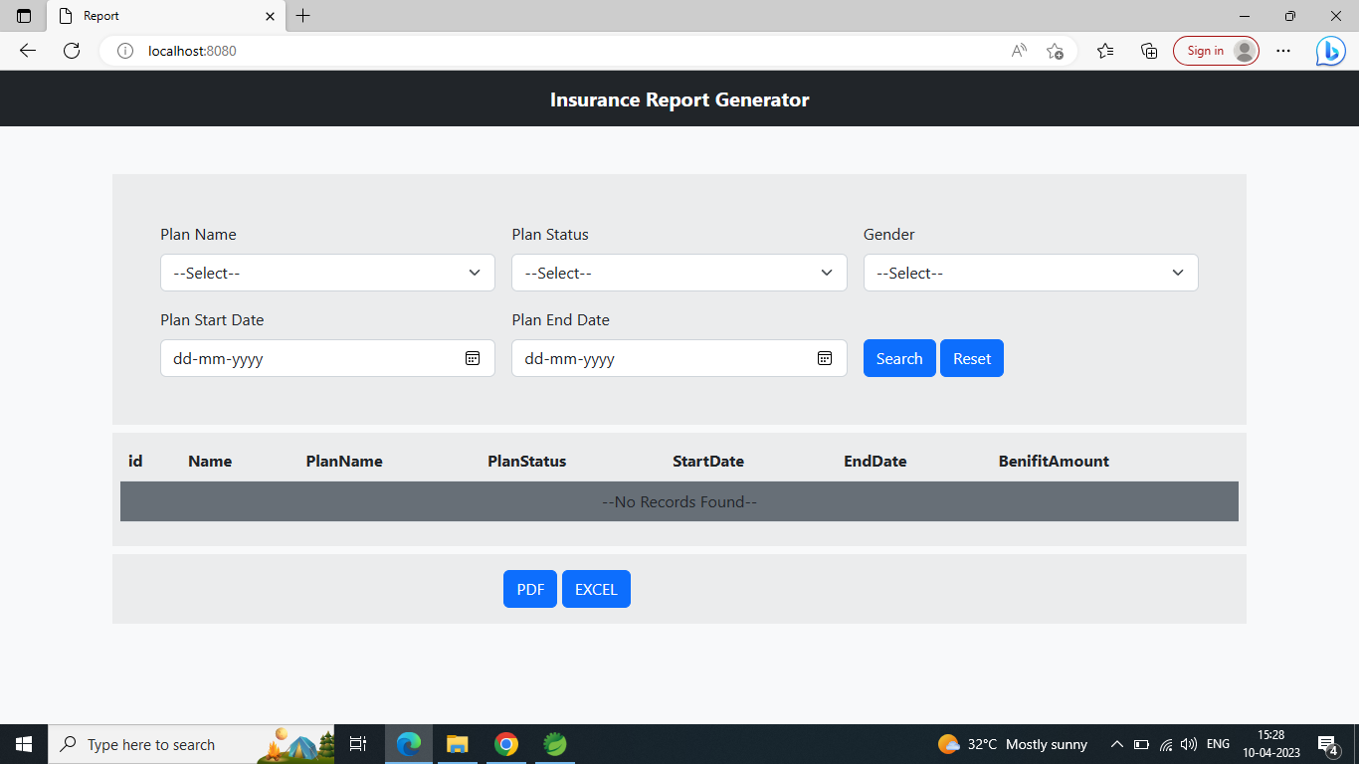The height and width of the screenshot is (764, 1359).
Task: Click the network tray icon
Action: (1166, 744)
